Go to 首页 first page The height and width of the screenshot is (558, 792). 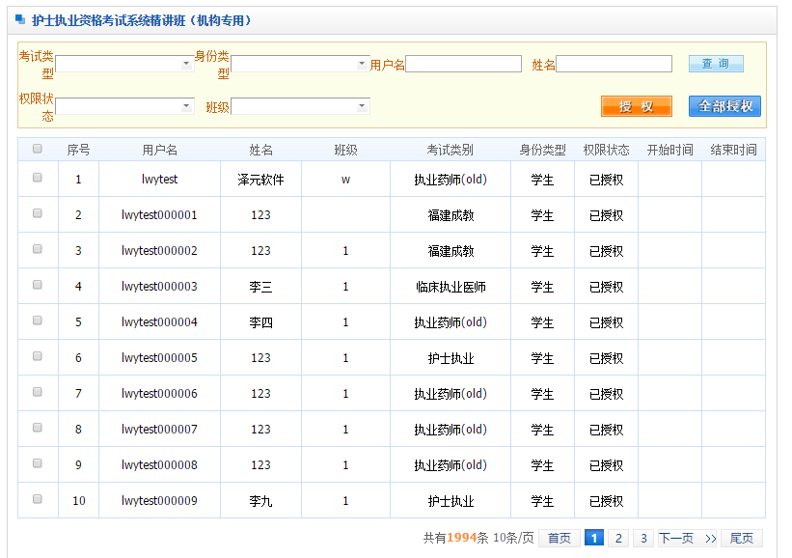[559, 539]
